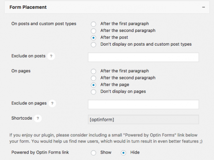Select After the first paragraph for posts
The height and width of the screenshot is (160, 214).
pyautogui.click(x=93, y=24)
